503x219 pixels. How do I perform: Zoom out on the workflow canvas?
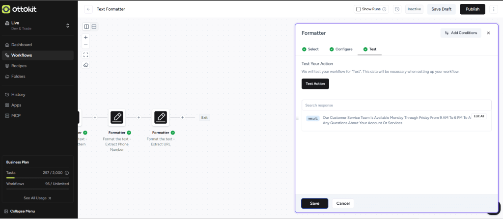pyautogui.click(x=86, y=45)
